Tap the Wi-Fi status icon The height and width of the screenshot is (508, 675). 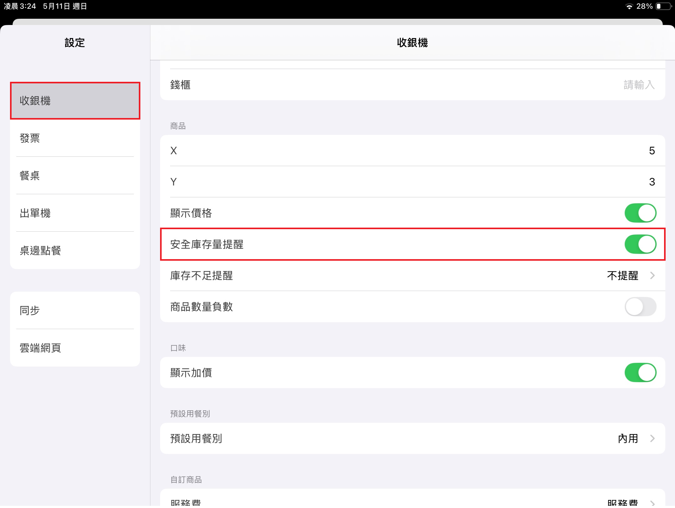tap(629, 7)
